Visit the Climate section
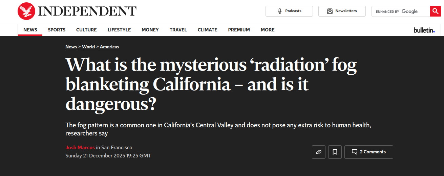This screenshot has width=444, height=176. coord(207,30)
